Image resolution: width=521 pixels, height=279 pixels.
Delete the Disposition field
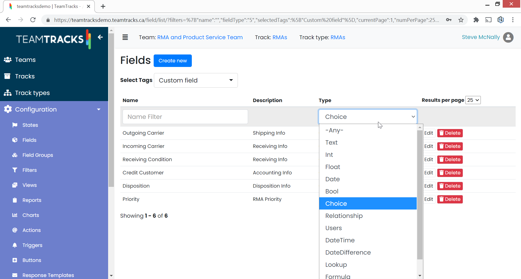[x=450, y=186]
